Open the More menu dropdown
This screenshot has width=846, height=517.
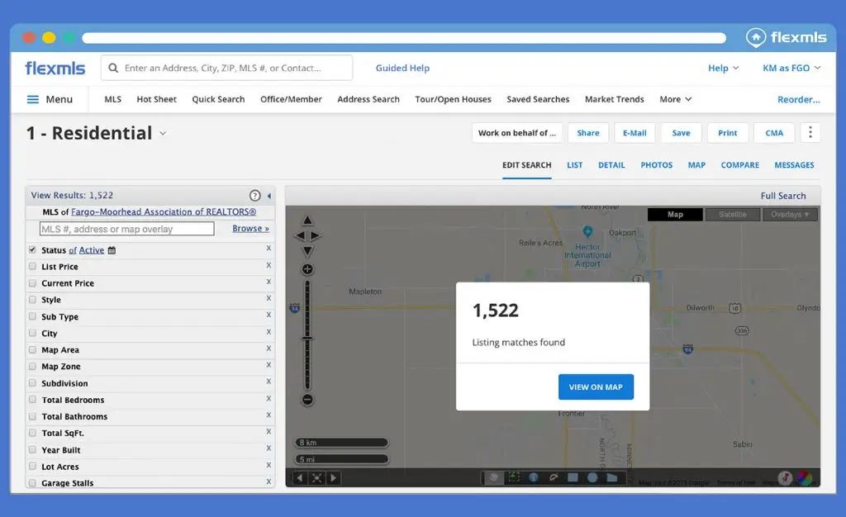tap(675, 99)
